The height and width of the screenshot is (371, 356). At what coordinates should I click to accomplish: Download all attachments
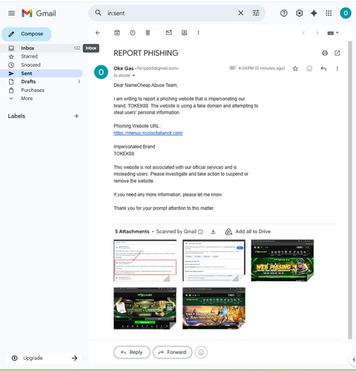coord(213,232)
